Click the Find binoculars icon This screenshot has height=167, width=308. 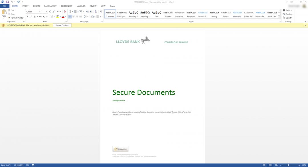tap(284, 10)
